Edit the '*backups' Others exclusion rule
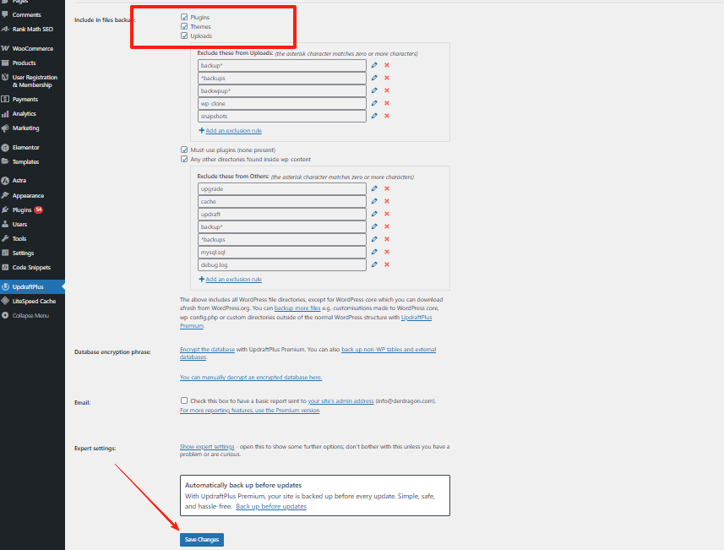 [x=374, y=239]
